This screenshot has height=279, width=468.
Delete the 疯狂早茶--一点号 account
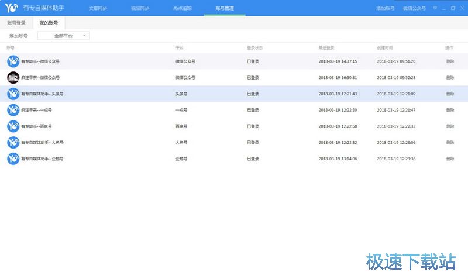(450, 110)
